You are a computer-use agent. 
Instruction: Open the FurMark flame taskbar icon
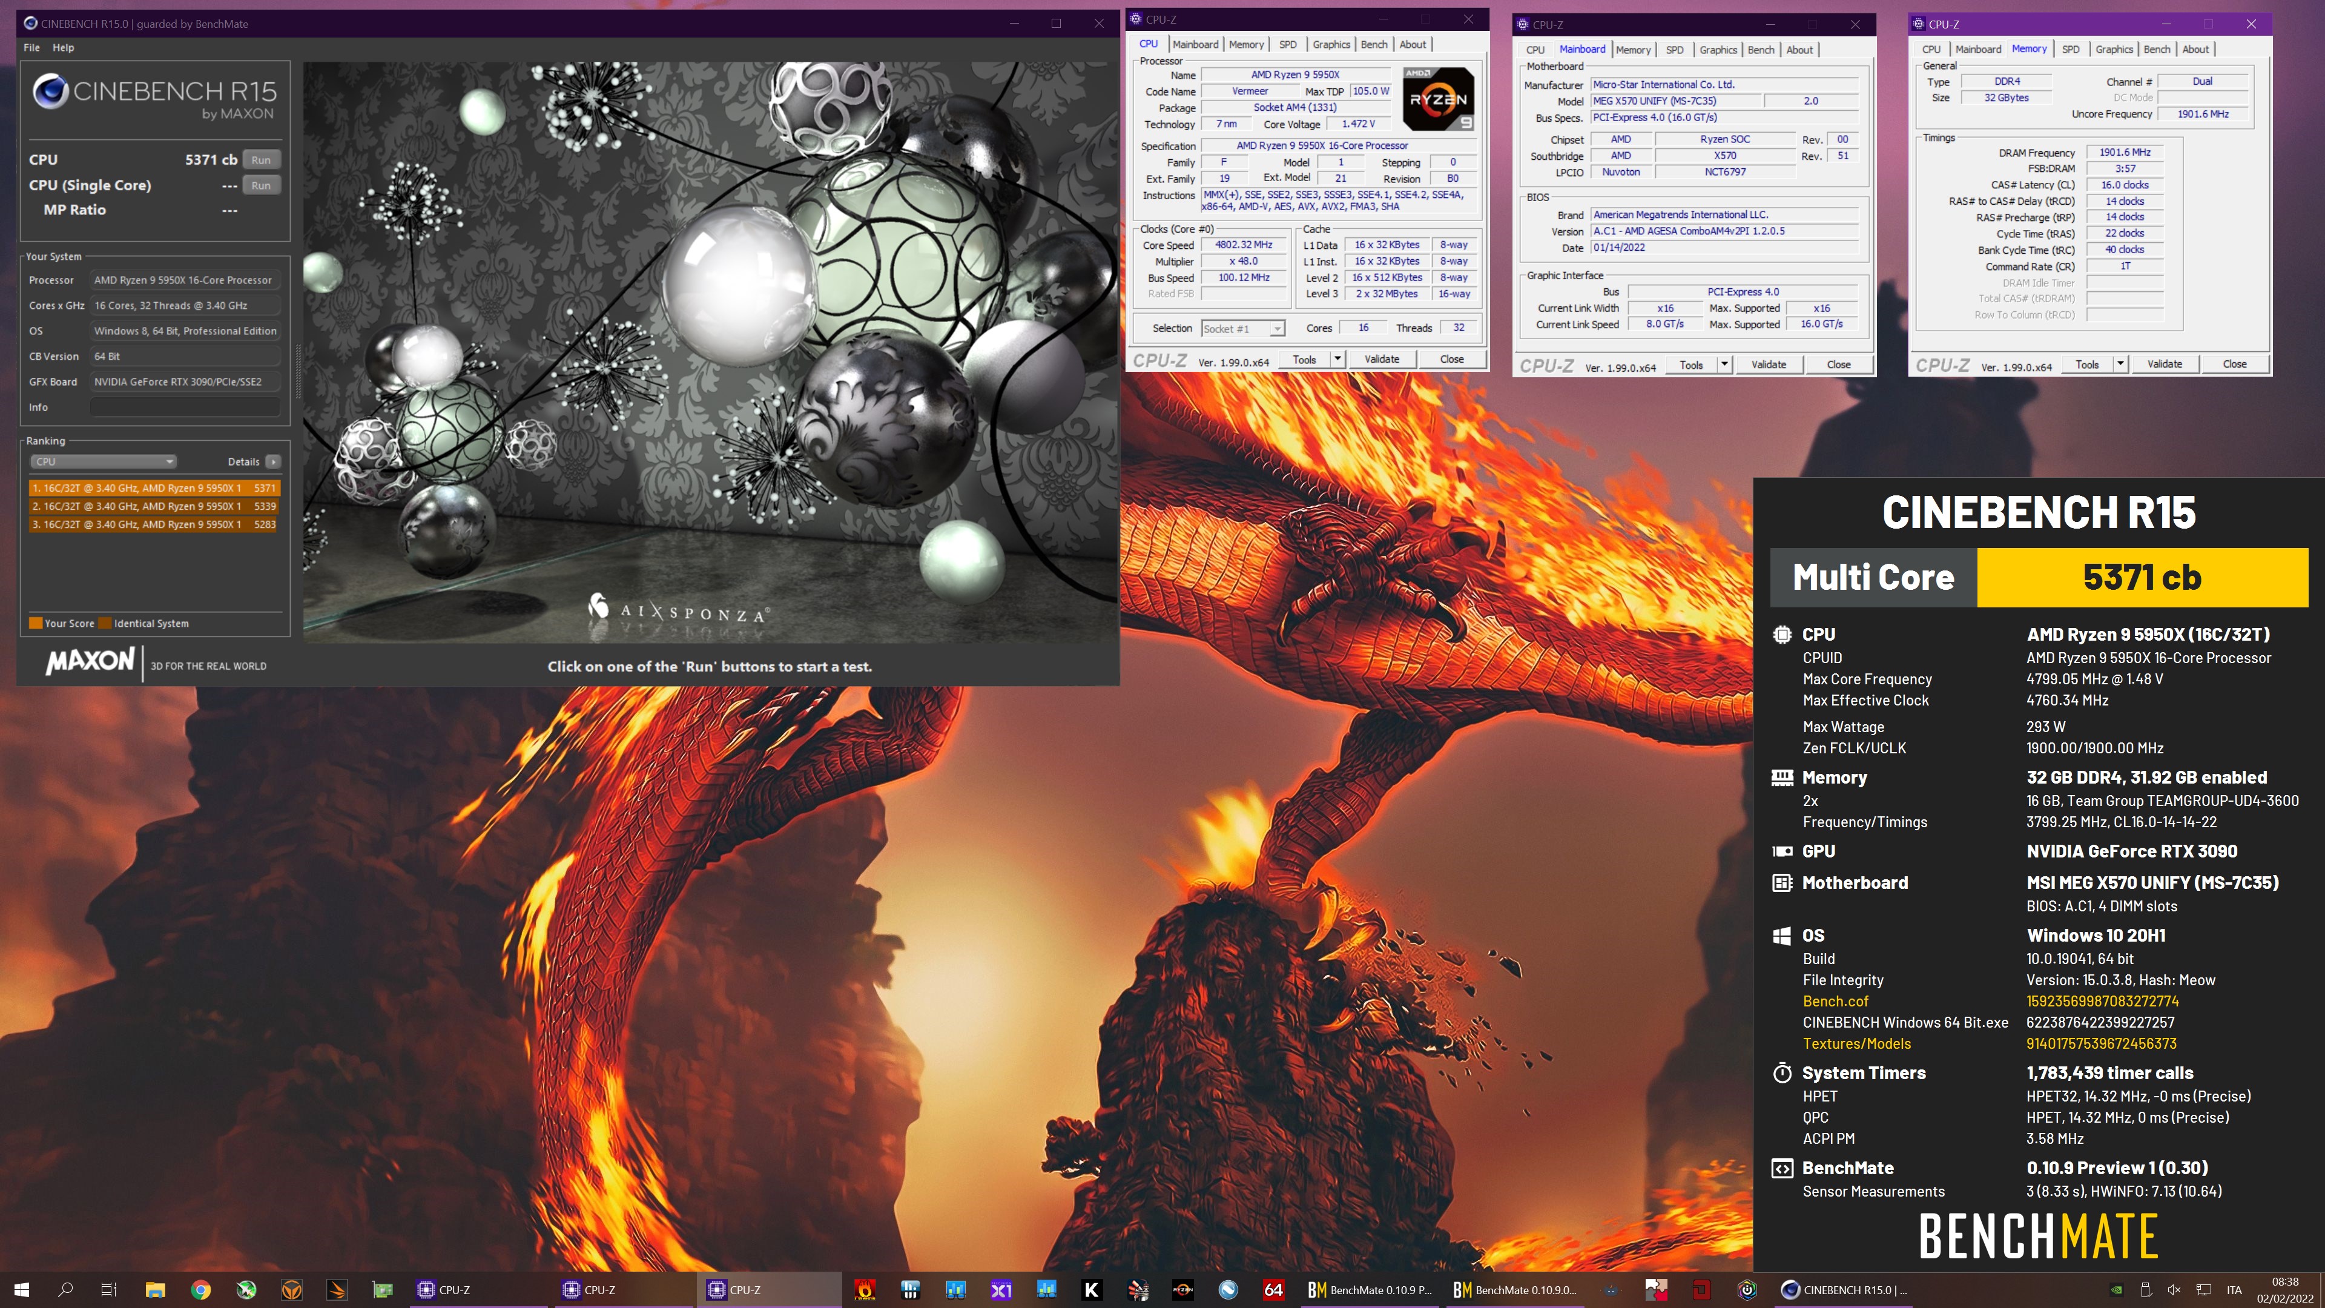tap(865, 1289)
